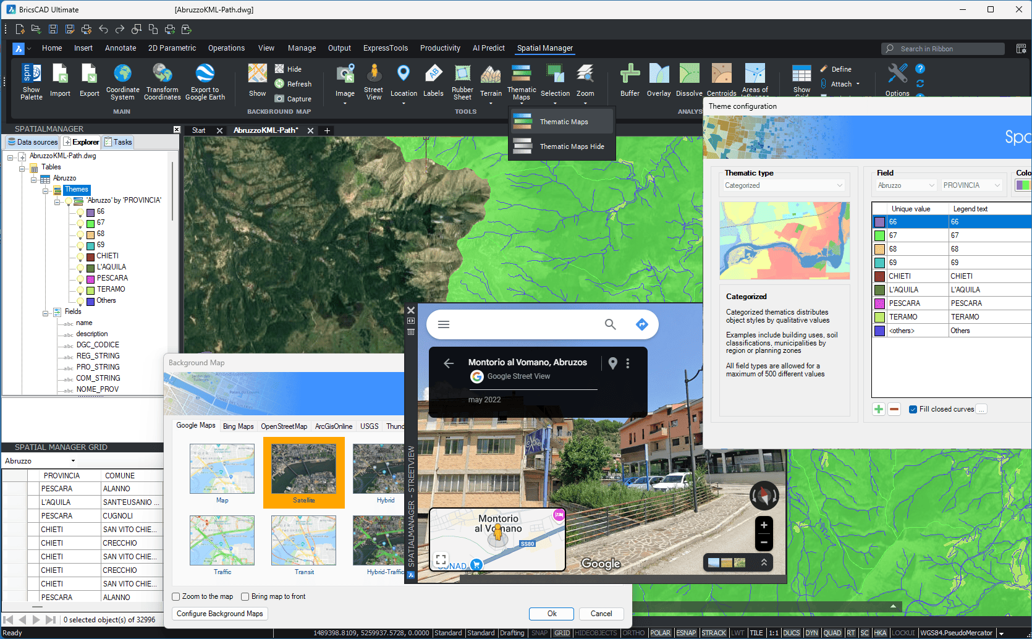Collapse the Fields tree node

[46, 313]
